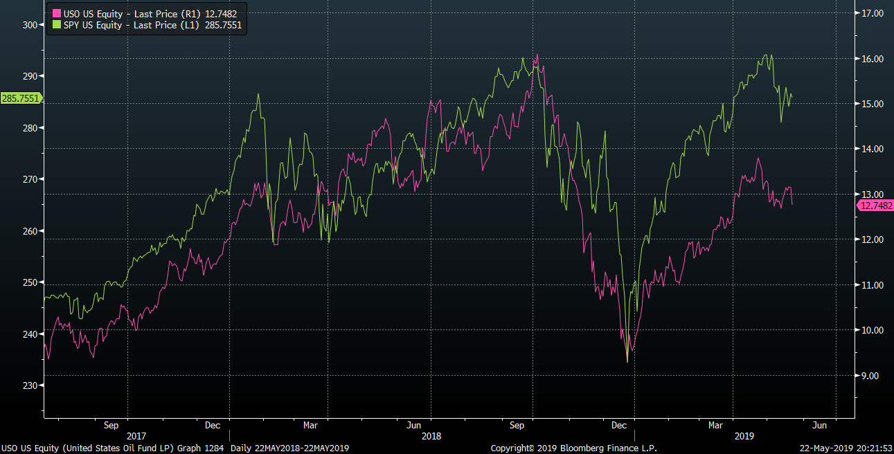Click the 240 left axis value
894x454 pixels.
pyautogui.click(x=30, y=334)
